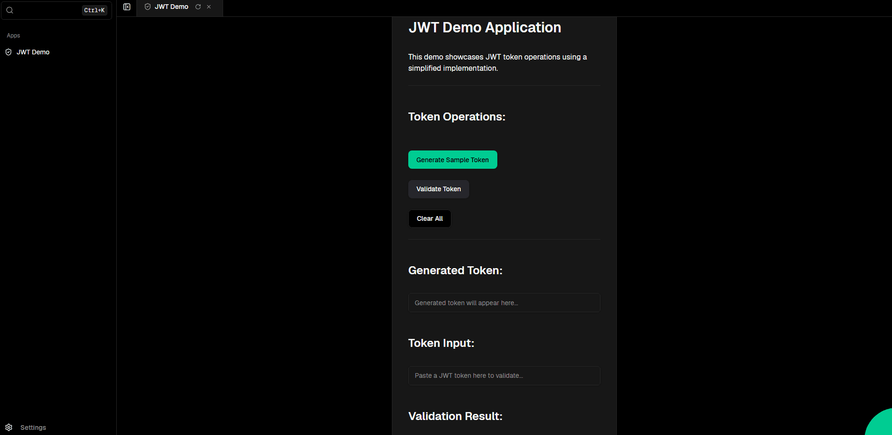
Task: Click the Token Input paste field
Action: click(x=503, y=375)
